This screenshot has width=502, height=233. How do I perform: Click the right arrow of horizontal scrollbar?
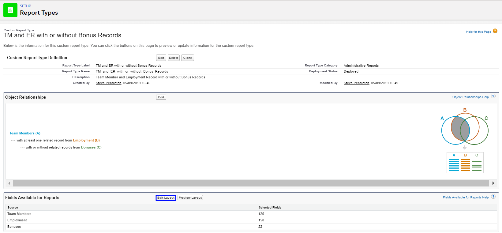coord(493,183)
